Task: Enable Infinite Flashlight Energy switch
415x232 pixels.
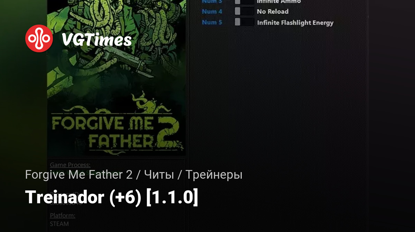Action: coord(244,22)
